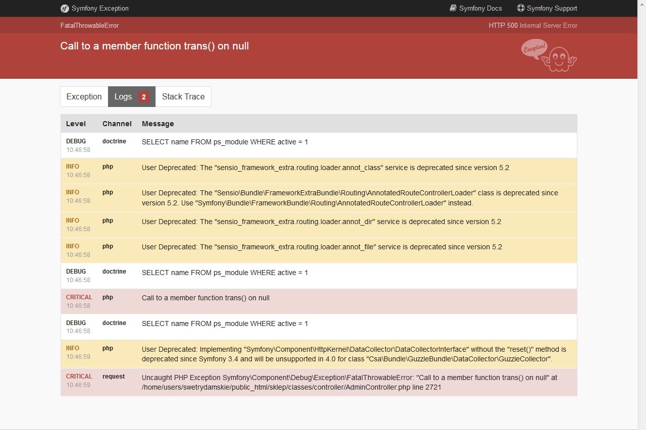The width and height of the screenshot is (646, 430).
Task: Click the HTTP 500 Internal Server Error status
Action: coord(533,25)
